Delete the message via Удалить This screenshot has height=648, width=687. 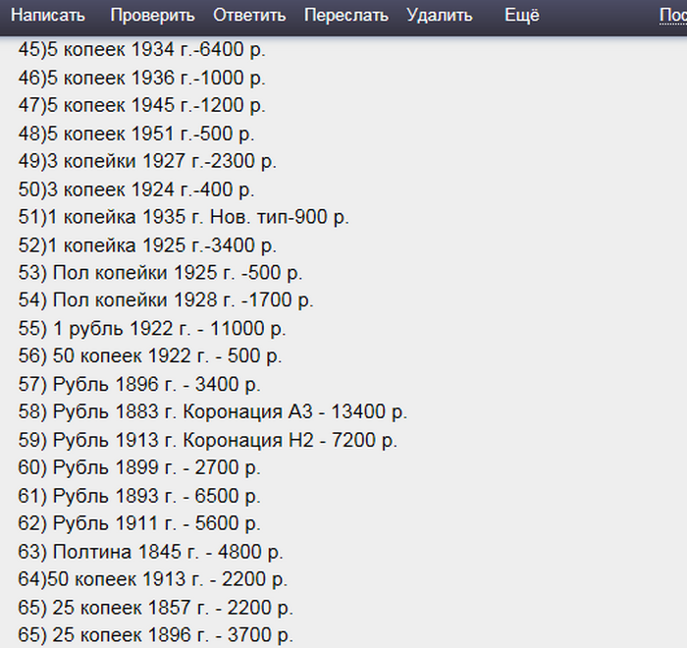[439, 16]
